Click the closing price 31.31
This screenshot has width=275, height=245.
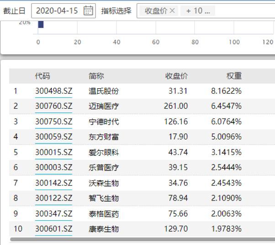(178, 91)
